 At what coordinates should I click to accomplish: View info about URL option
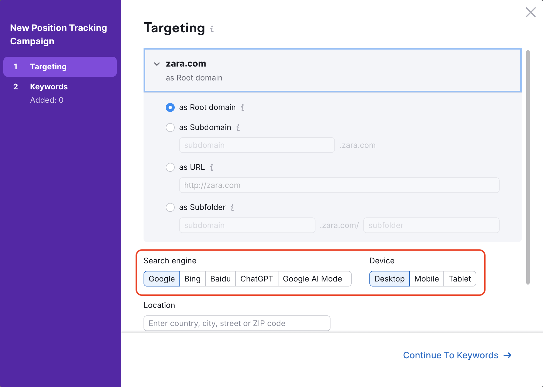click(x=212, y=167)
